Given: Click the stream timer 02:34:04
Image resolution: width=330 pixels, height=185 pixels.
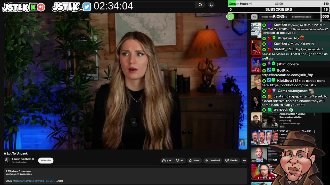Looking at the screenshot, I should pos(113,6).
